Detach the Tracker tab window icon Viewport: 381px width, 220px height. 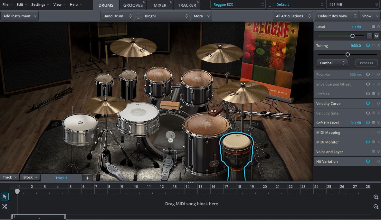click(x=198, y=2)
